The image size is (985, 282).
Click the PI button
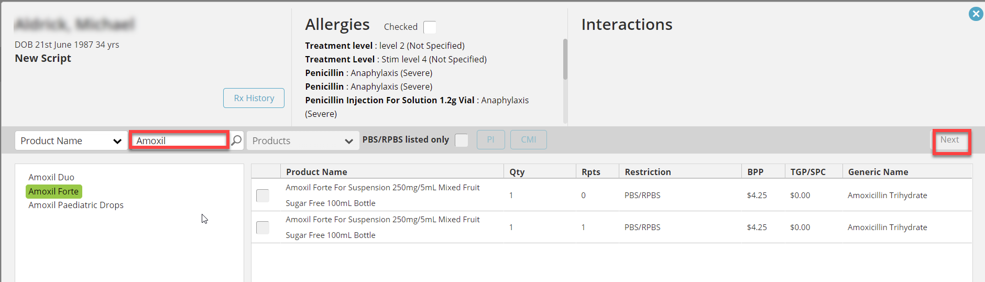click(490, 139)
